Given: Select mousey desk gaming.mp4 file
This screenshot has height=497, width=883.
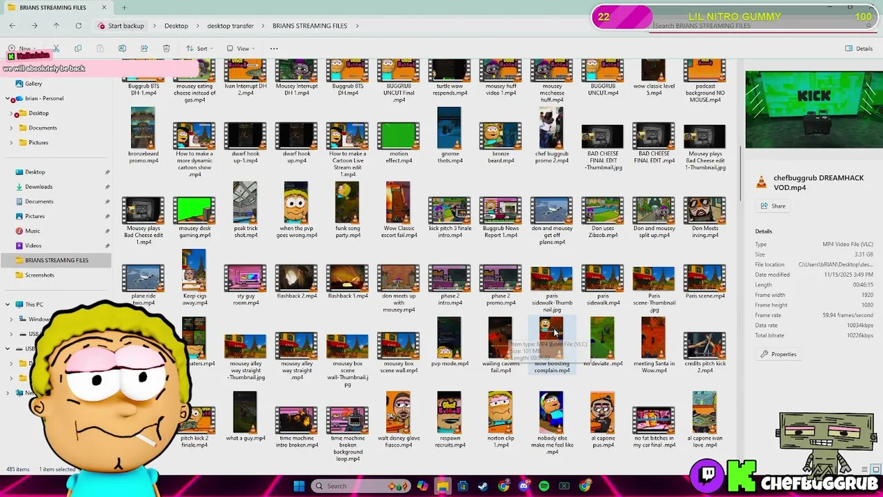Looking at the screenshot, I should (x=195, y=217).
